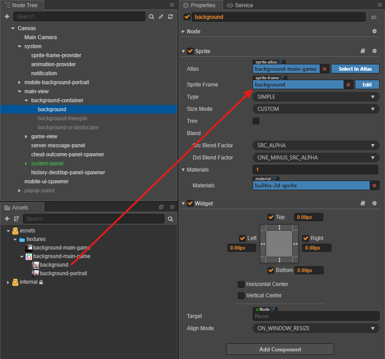Screen dimensions: 385x359
Task: Select the Assets tab
Action: [20, 208]
